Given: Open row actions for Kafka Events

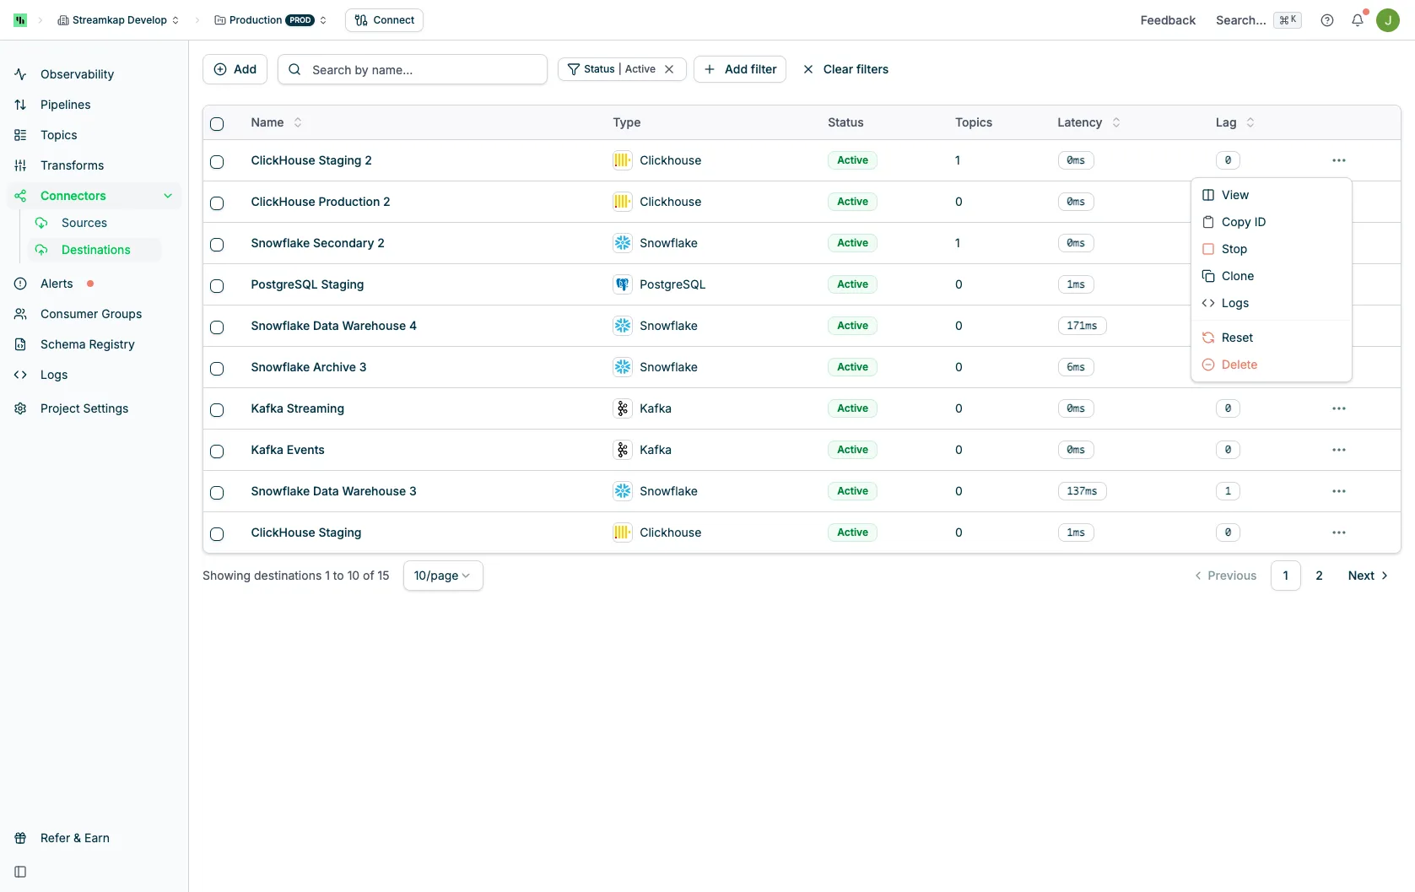Looking at the screenshot, I should pos(1339,450).
